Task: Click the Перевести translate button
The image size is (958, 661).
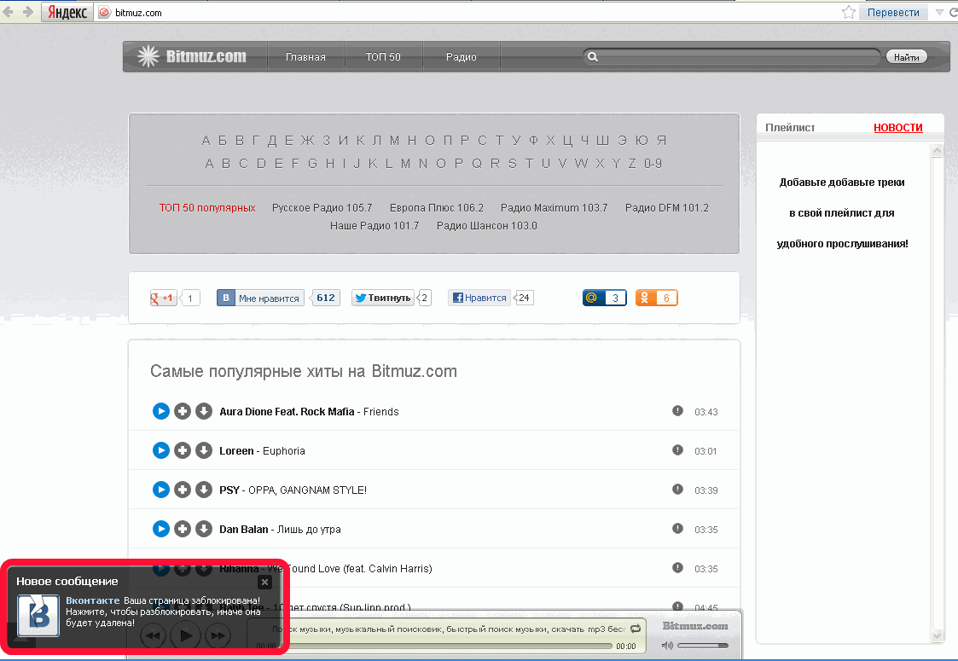Action: coord(893,12)
